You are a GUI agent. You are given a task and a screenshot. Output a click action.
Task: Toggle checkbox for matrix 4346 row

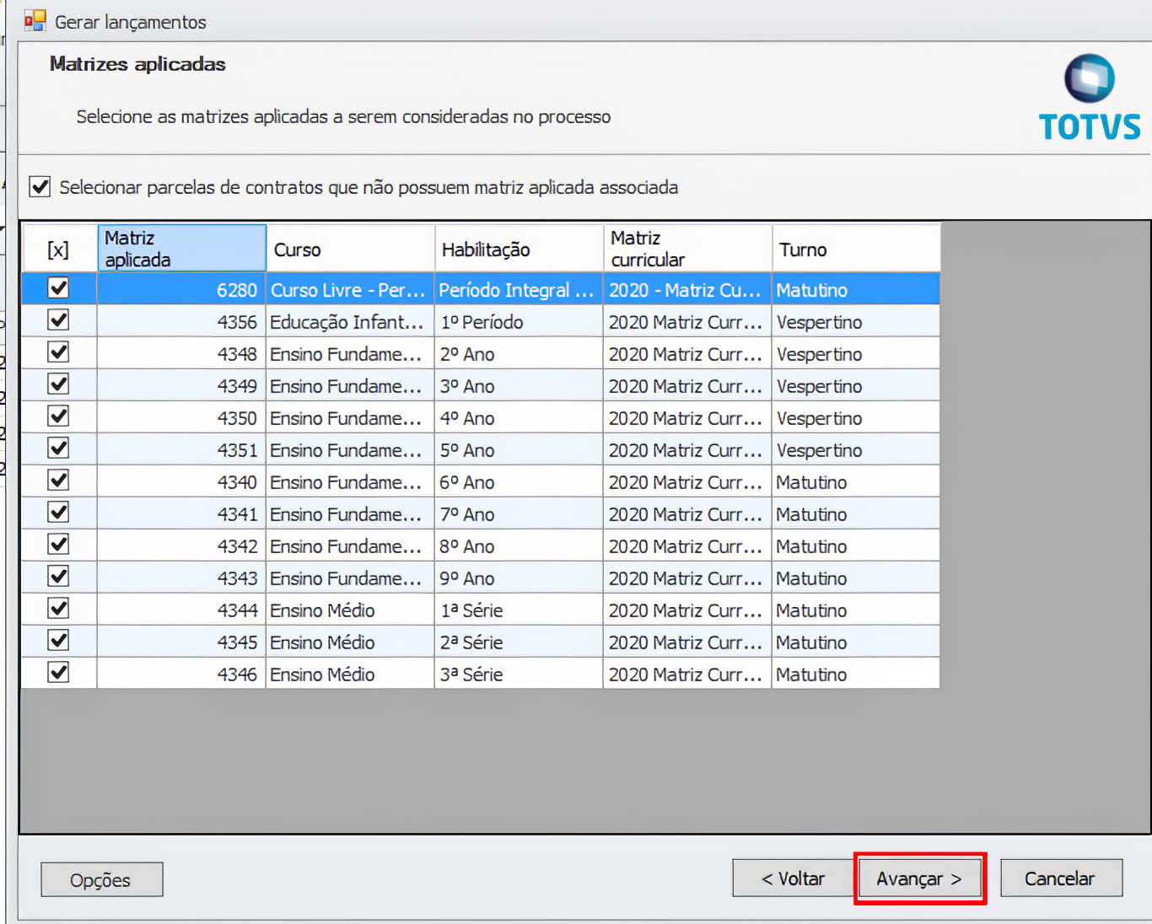click(x=58, y=674)
